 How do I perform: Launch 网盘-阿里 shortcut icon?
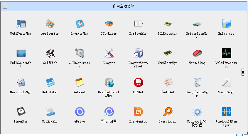(109, 112)
